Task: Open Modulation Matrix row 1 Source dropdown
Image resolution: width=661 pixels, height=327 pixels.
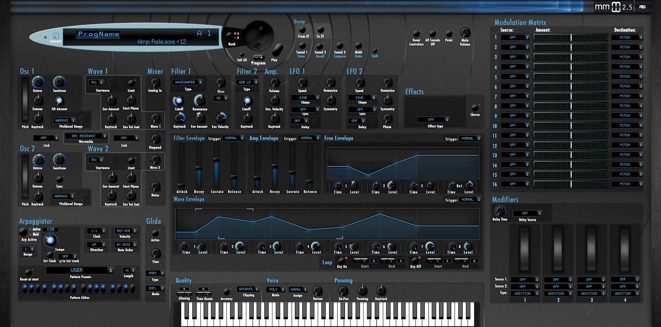Action: (515, 37)
